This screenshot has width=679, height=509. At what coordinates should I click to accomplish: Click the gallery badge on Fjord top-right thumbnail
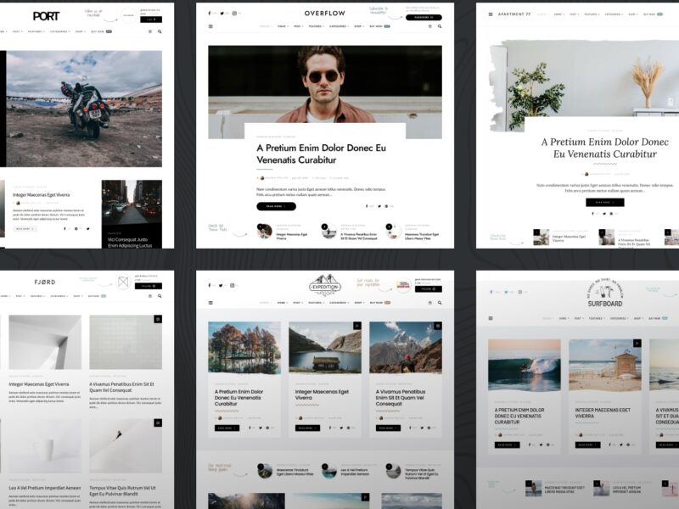point(158,319)
